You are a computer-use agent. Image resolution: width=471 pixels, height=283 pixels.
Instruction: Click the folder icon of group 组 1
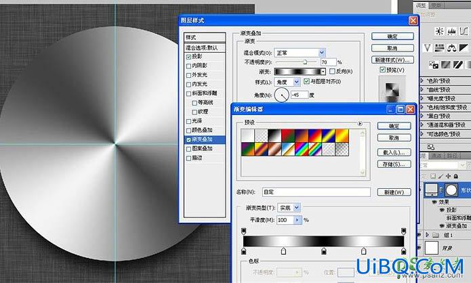point(436,235)
